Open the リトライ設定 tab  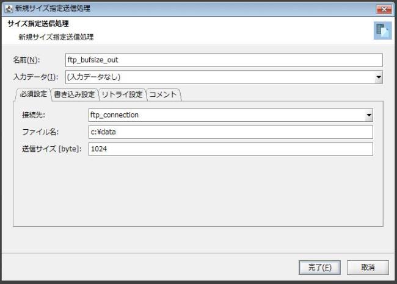tap(122, 94)
